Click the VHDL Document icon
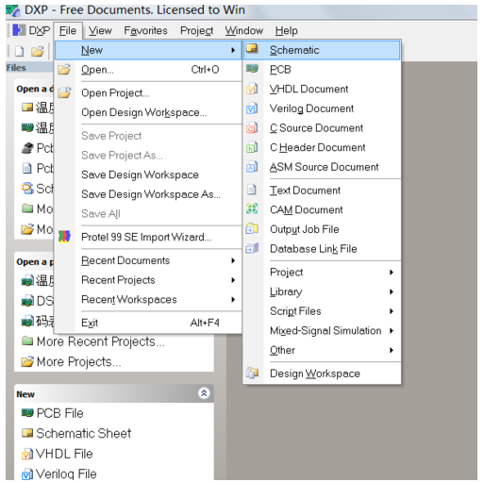 [252, 89]
